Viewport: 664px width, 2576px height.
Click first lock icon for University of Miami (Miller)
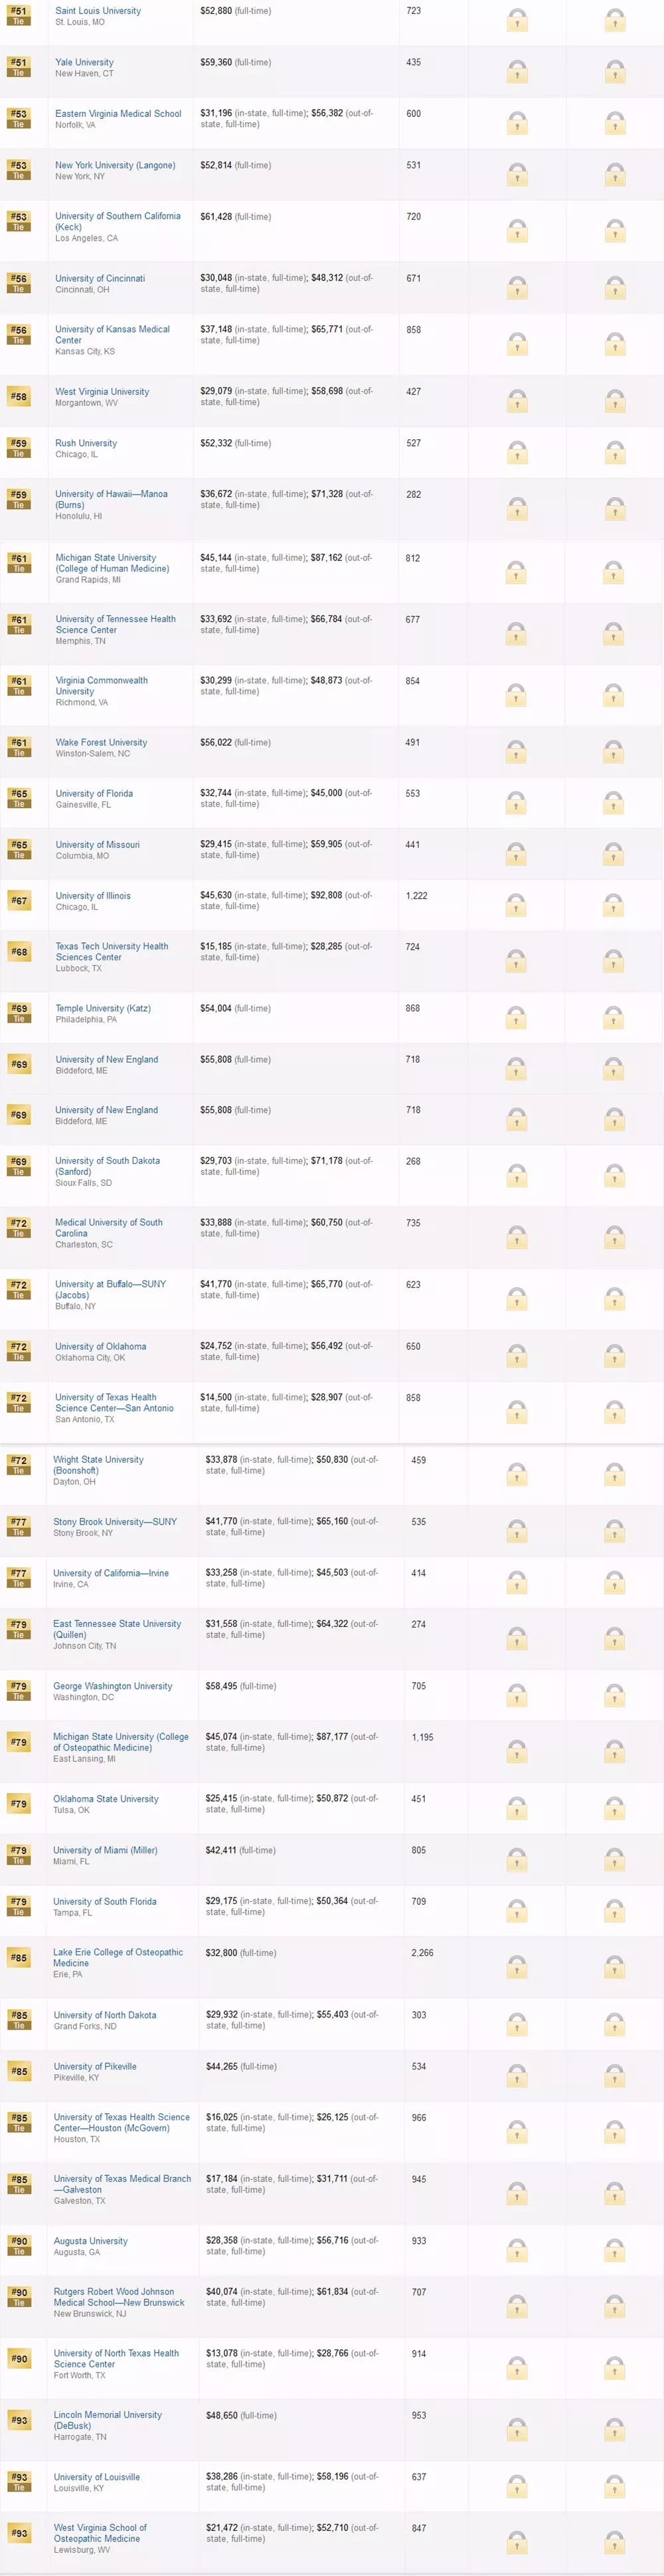pyautogui.click(x=517, y=1859)
